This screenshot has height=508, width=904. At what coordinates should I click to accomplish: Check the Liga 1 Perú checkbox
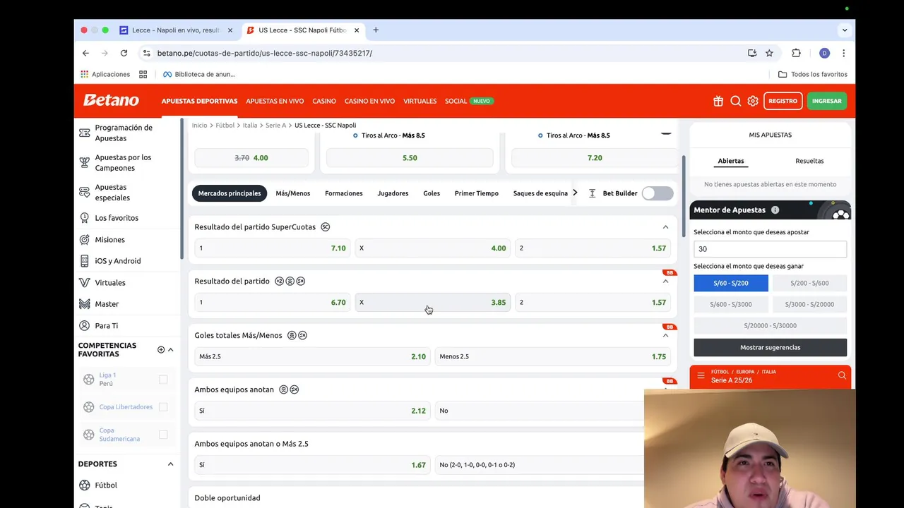tap(163, 380)
